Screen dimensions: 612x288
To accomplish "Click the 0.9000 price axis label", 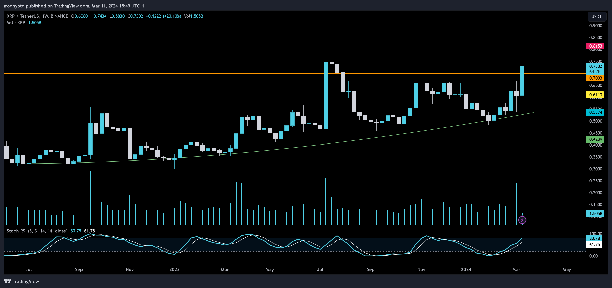I will click(x=596, y=26).
